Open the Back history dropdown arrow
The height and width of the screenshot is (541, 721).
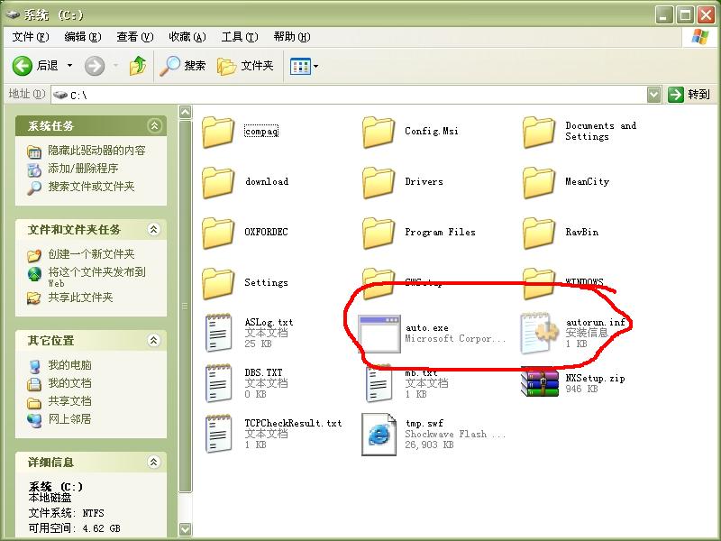[70, 66]
